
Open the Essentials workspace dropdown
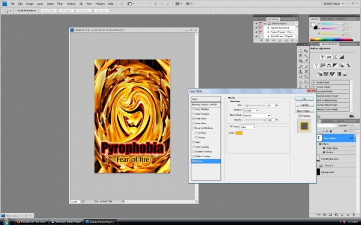tap(334, 4)
